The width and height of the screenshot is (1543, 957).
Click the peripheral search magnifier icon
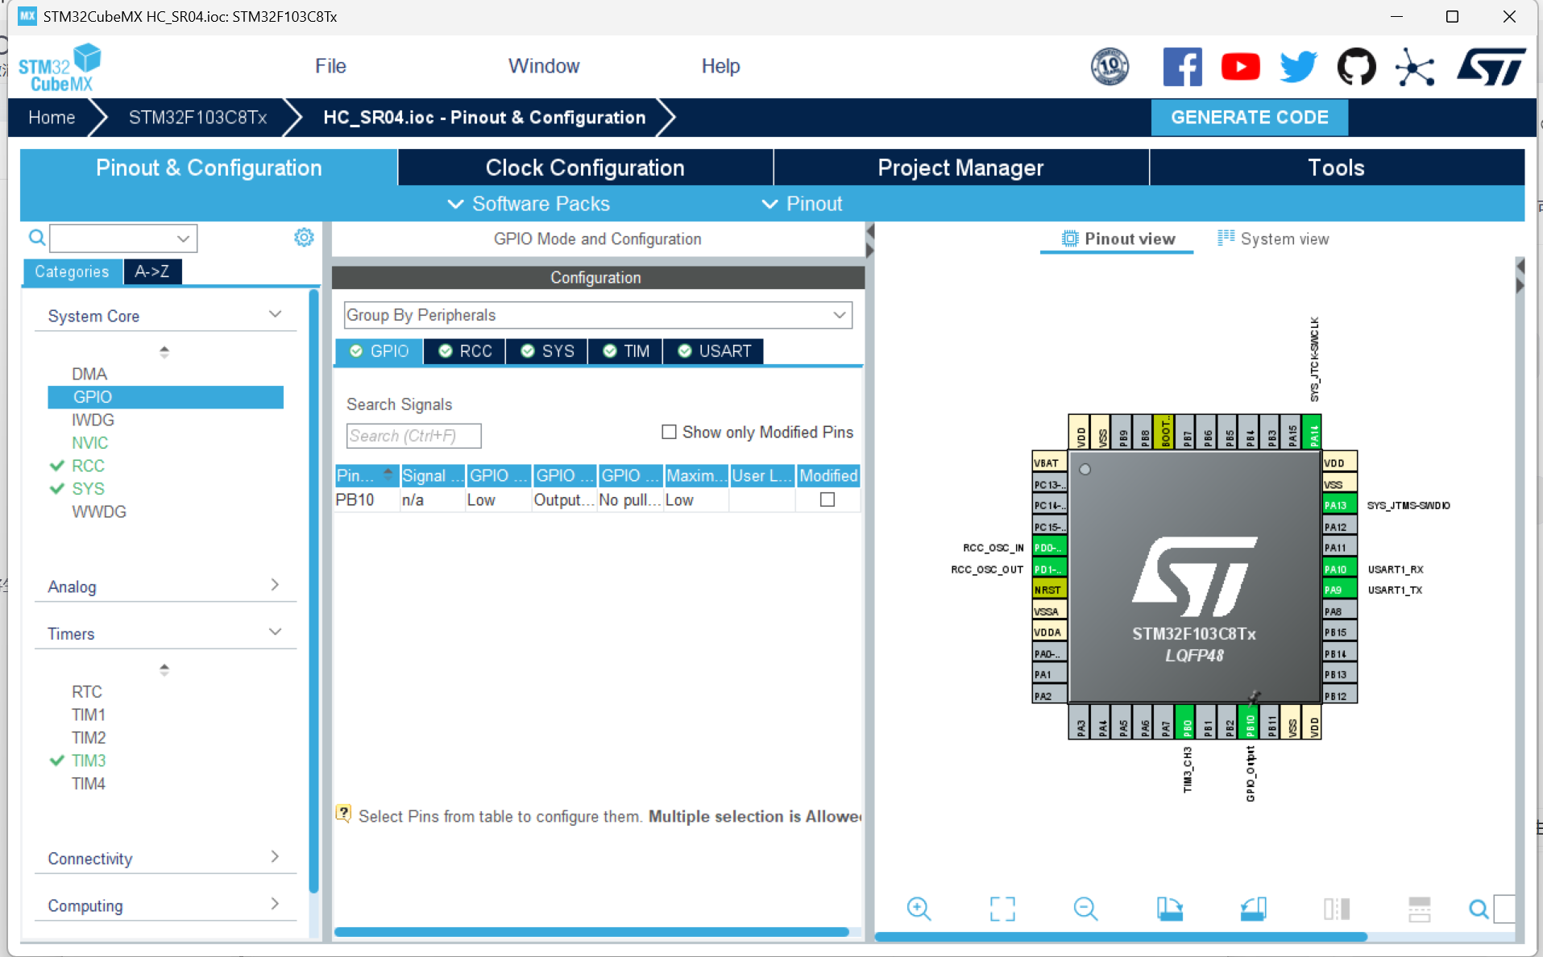(37, 238)
